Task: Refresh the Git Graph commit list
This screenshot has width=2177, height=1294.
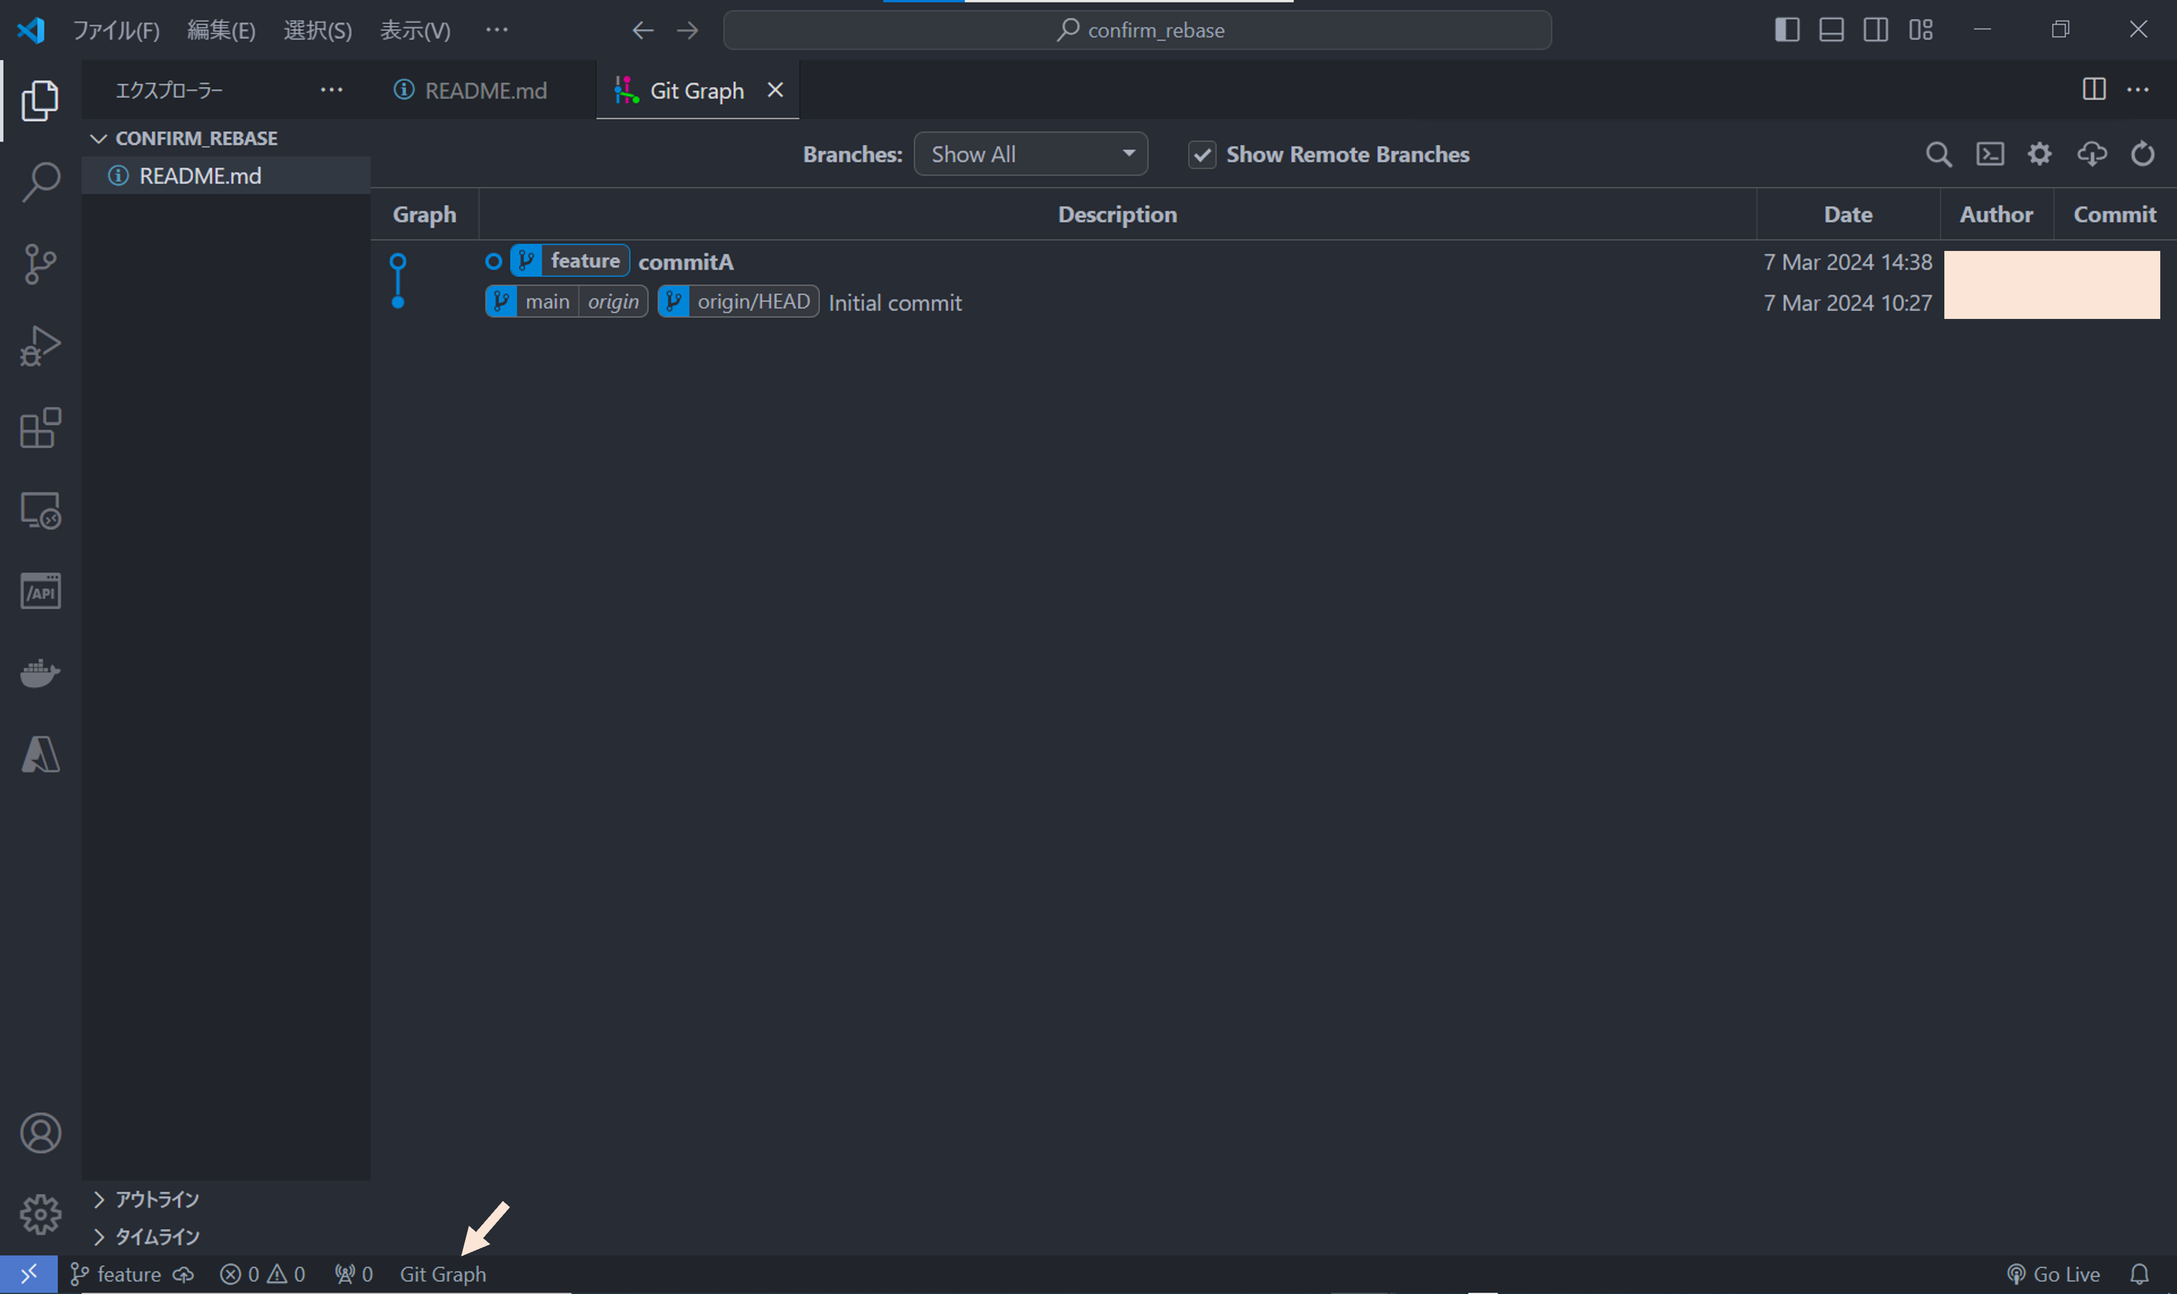Action: (2142, 154)
